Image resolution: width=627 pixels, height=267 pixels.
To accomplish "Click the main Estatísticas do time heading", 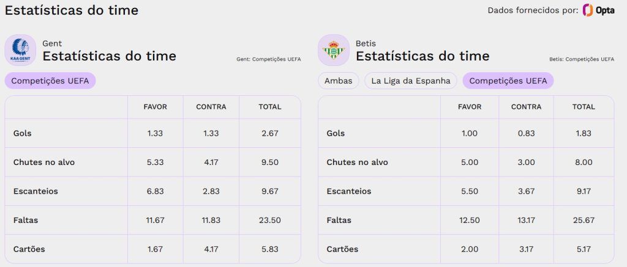I will 72,10.
